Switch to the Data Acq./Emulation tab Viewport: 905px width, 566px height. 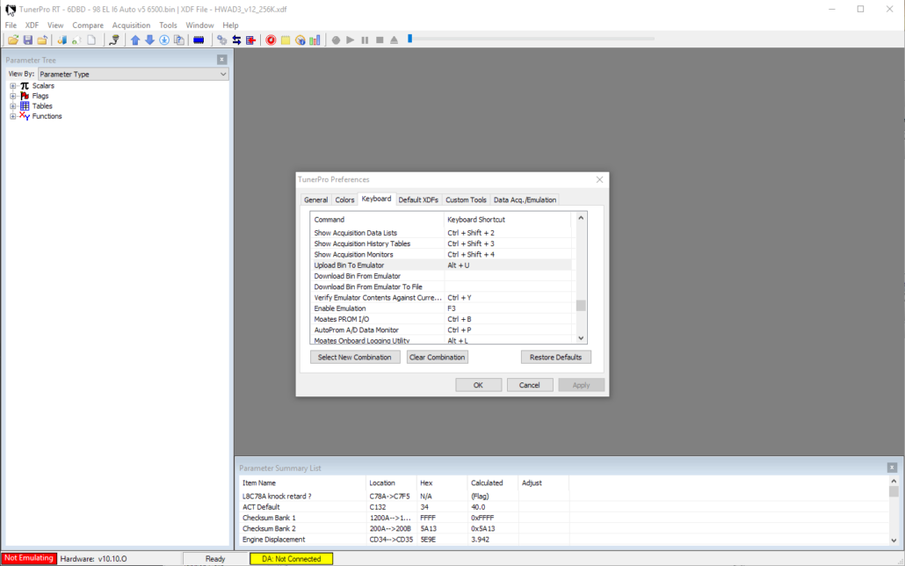pos(525,200)
